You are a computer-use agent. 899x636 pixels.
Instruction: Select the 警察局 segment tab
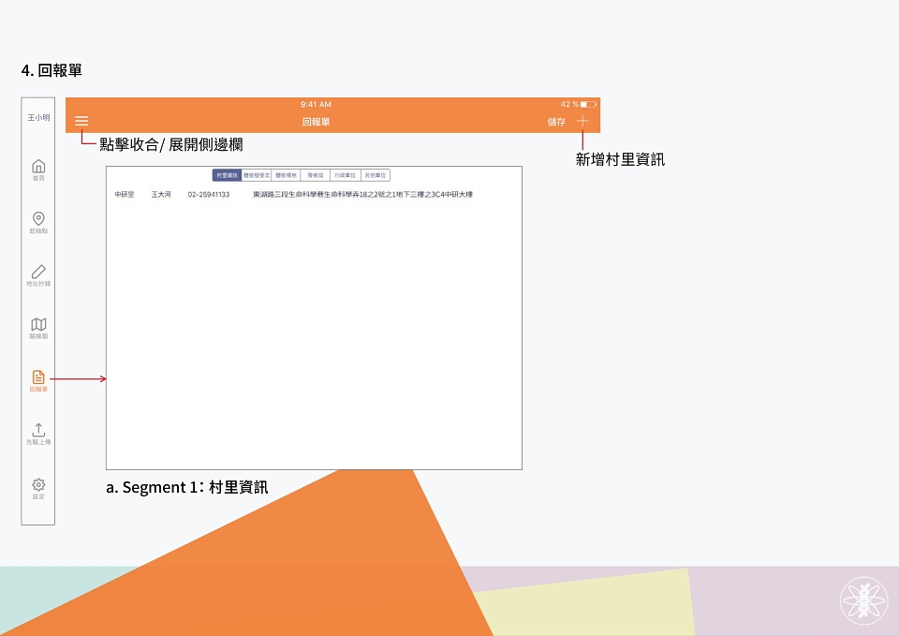316,175
